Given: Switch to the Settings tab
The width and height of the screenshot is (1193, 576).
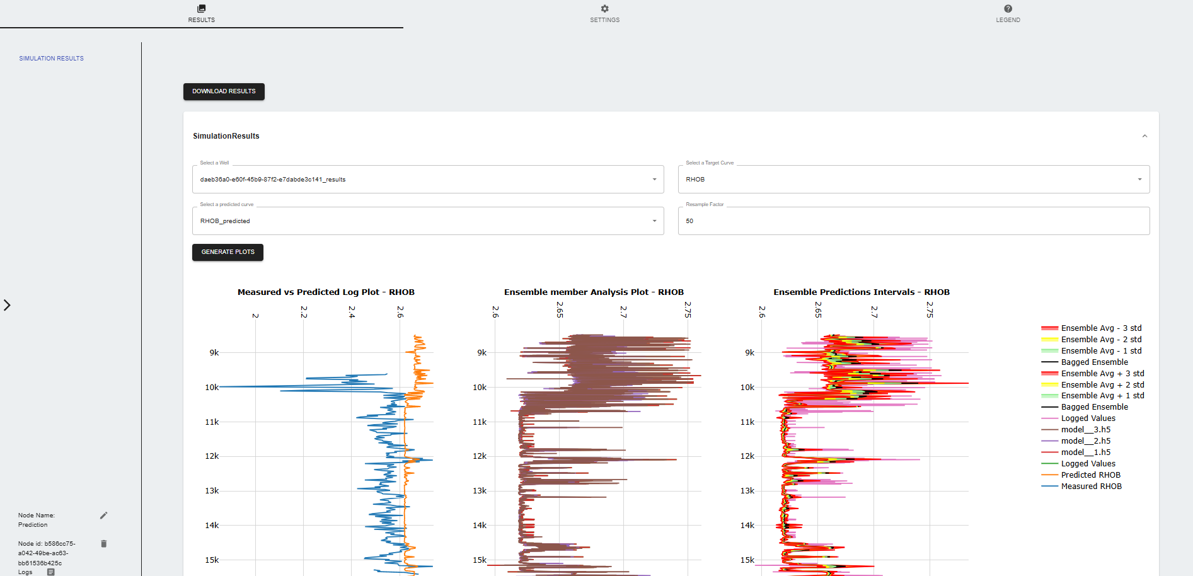Looking at the screenshot, I should click(605, 20).
